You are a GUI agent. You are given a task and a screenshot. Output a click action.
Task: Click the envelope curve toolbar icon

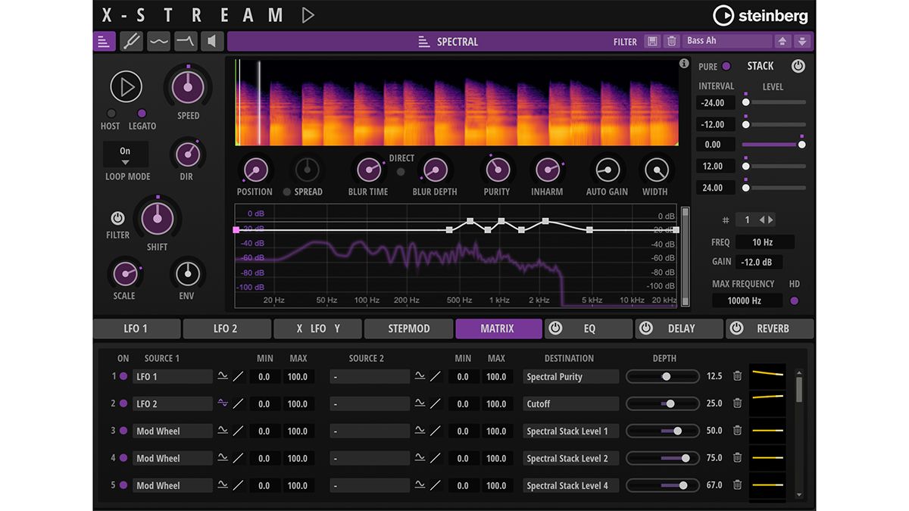pos(186,41)
